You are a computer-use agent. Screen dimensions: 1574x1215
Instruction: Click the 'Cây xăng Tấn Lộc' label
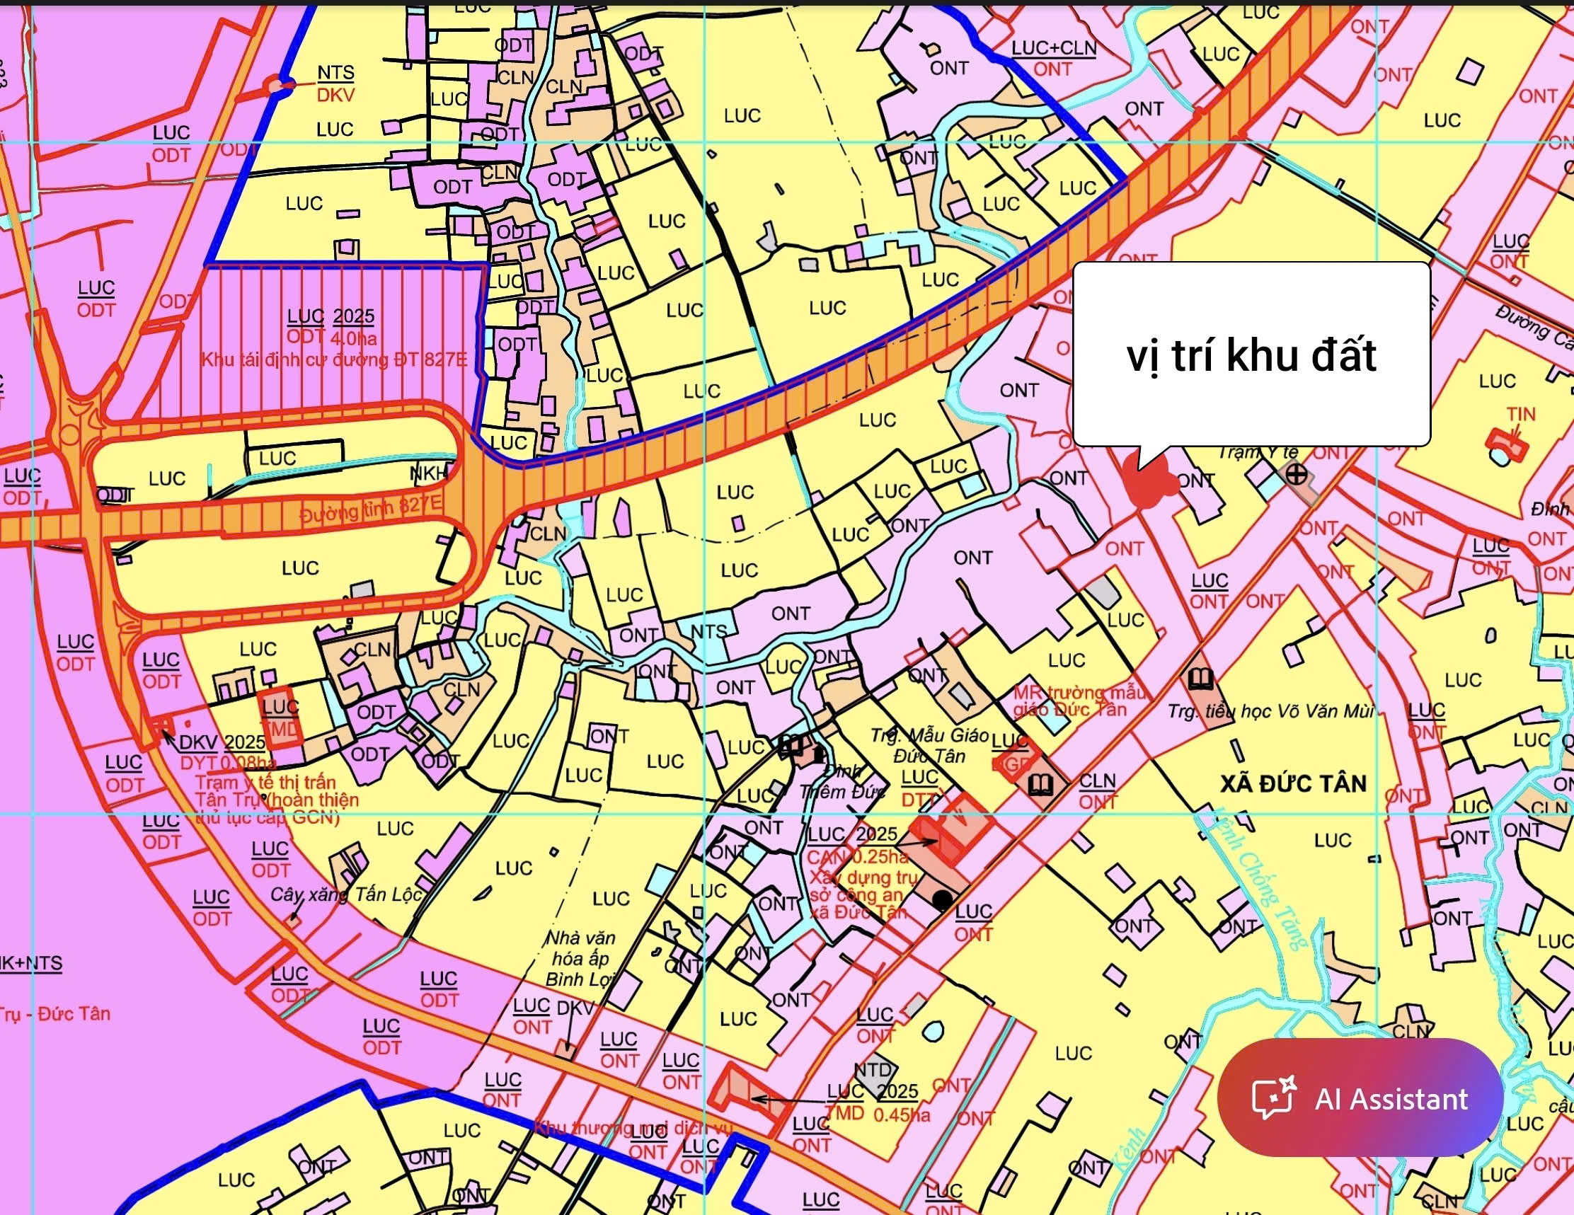[345, 894]
